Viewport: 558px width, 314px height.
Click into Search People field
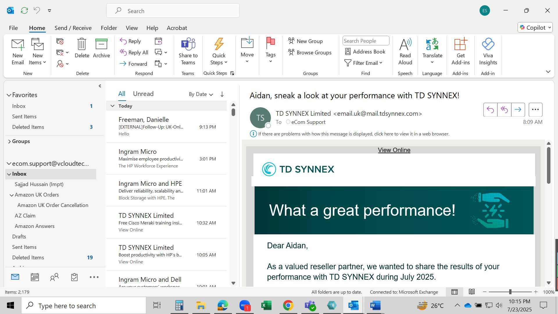click(366, 41)
